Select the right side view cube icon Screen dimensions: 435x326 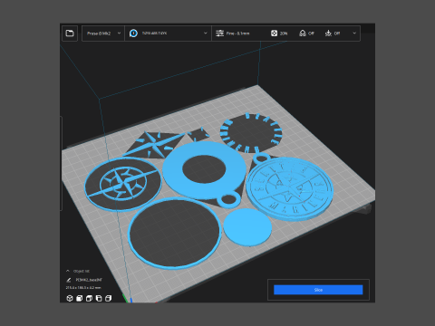(x=109, y=299)
